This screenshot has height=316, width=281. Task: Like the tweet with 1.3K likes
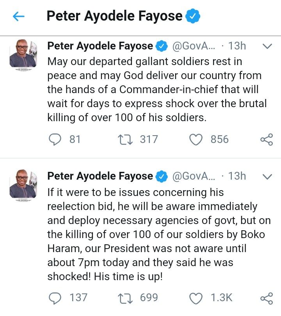click(196, 298)
